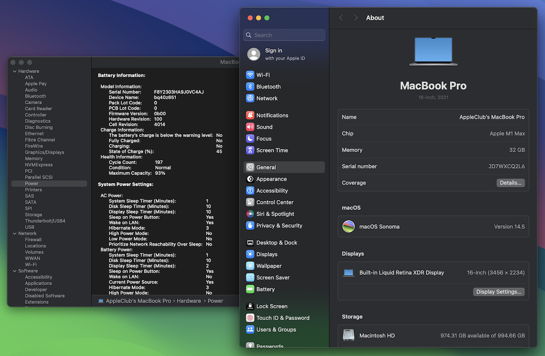
Task: Click the MacBook Pro laptop image
Action: [433, 51]
